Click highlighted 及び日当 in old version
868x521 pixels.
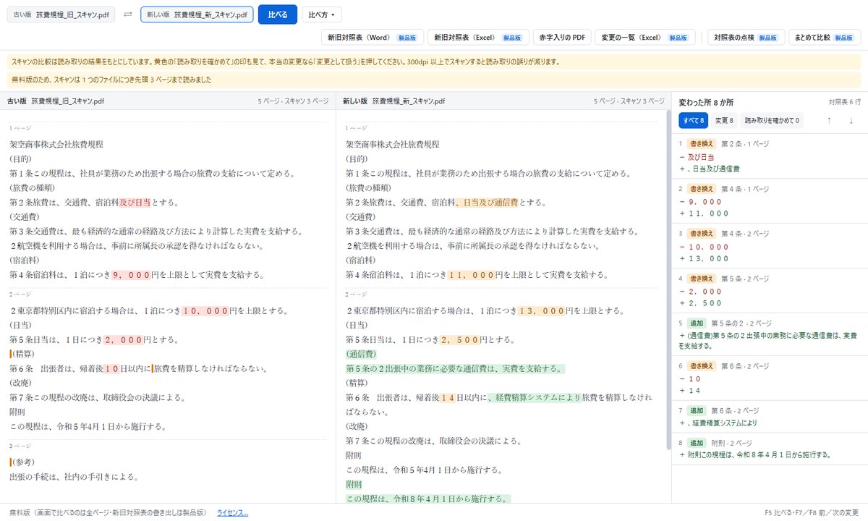pos(134,203)
